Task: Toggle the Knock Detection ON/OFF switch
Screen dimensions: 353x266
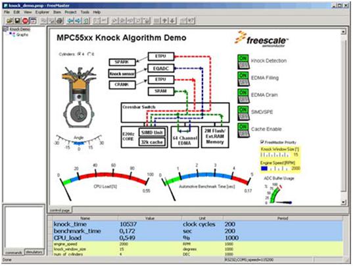Action: (x=243, y=61)
